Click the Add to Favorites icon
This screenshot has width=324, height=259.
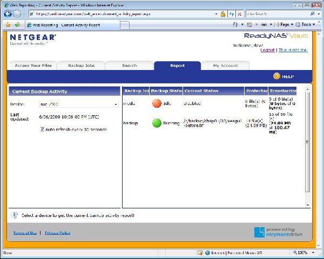tap(17, 25)
